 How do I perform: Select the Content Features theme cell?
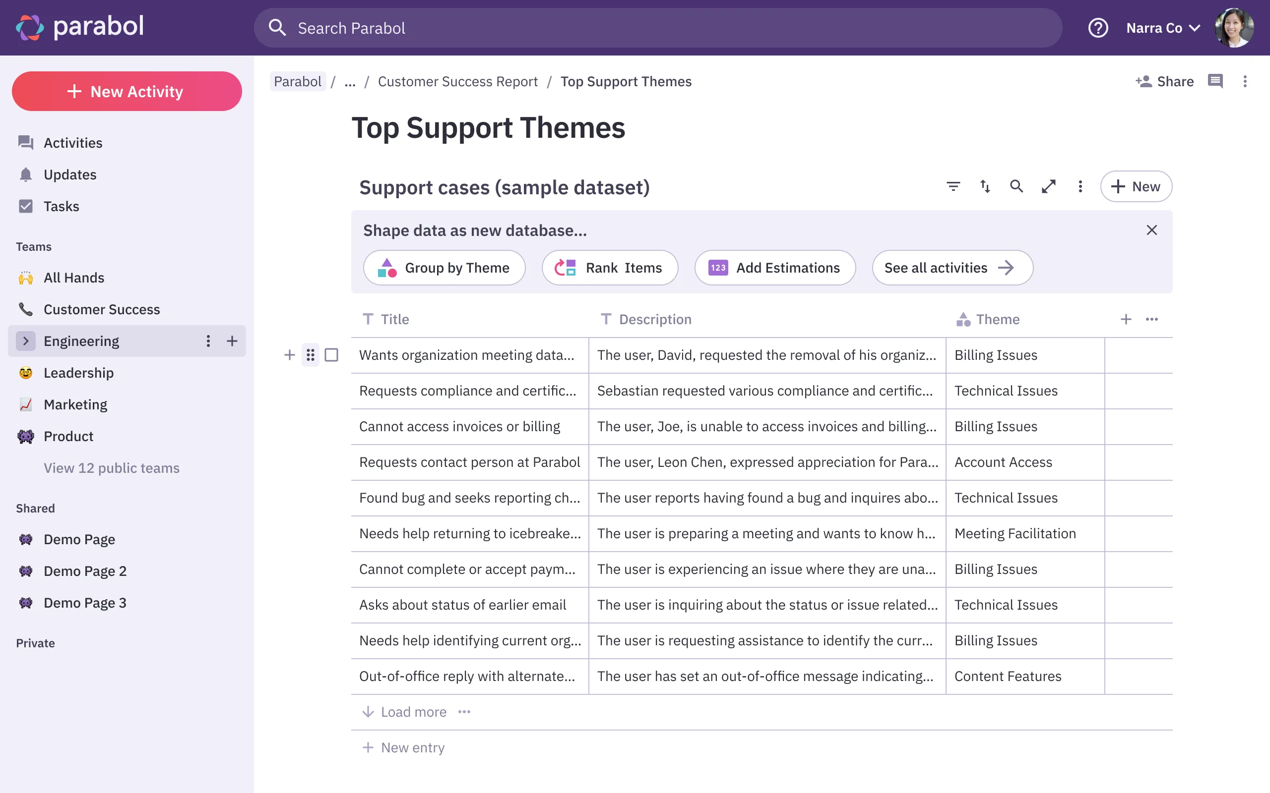[x=1025, y=676]
